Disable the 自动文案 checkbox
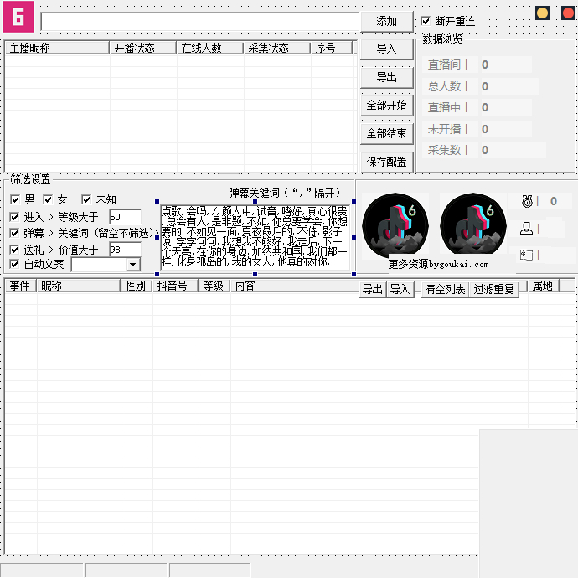This screenshot has height=578, width=578. tap(14, 264)
